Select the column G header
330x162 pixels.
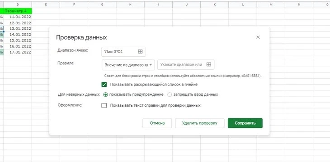tap(102, 4)
